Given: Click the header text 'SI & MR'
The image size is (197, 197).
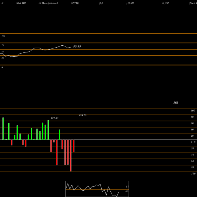Looking at the screenshot, I should pos(21,3).
